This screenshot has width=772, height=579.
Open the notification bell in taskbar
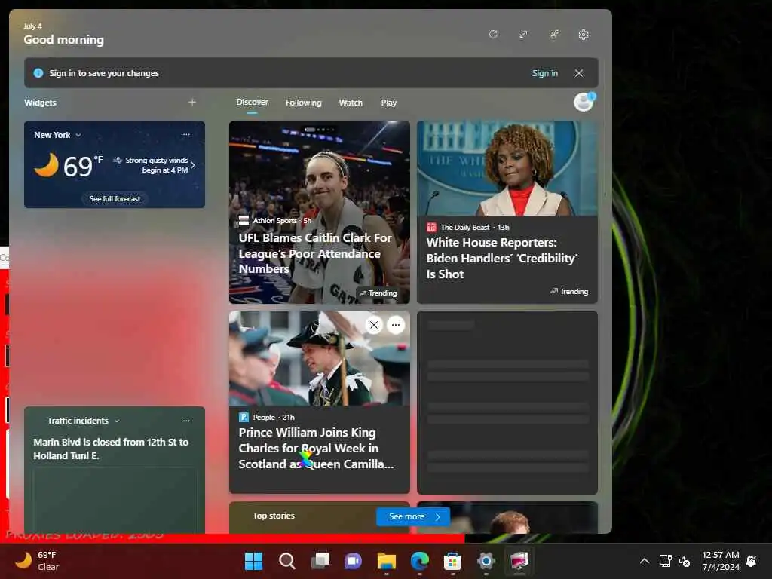pyautogui.click(x=752, y=561)
